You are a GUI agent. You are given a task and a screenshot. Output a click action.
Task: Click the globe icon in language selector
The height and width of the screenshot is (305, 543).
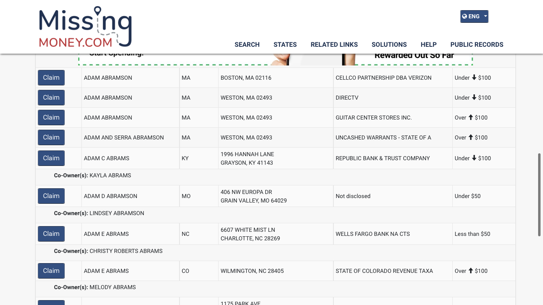[464, 16]
